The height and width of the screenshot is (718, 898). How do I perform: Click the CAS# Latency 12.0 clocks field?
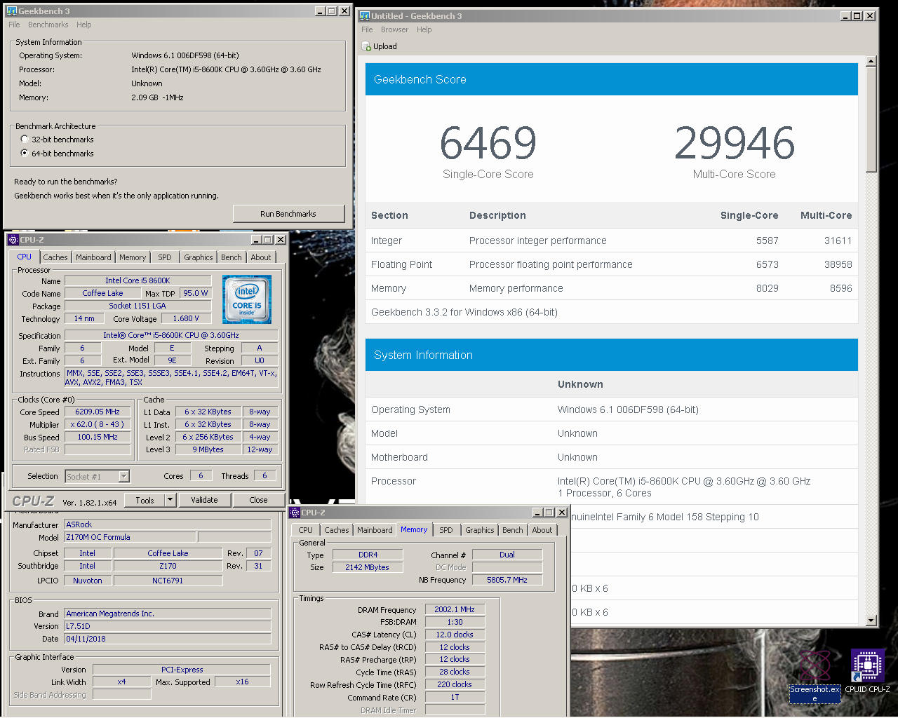455,635
